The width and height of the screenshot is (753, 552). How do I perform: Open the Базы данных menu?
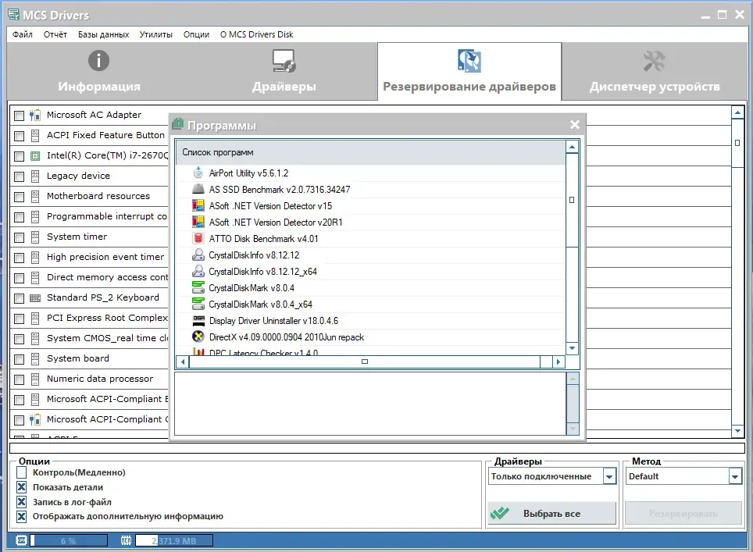(x=104, y=34)
